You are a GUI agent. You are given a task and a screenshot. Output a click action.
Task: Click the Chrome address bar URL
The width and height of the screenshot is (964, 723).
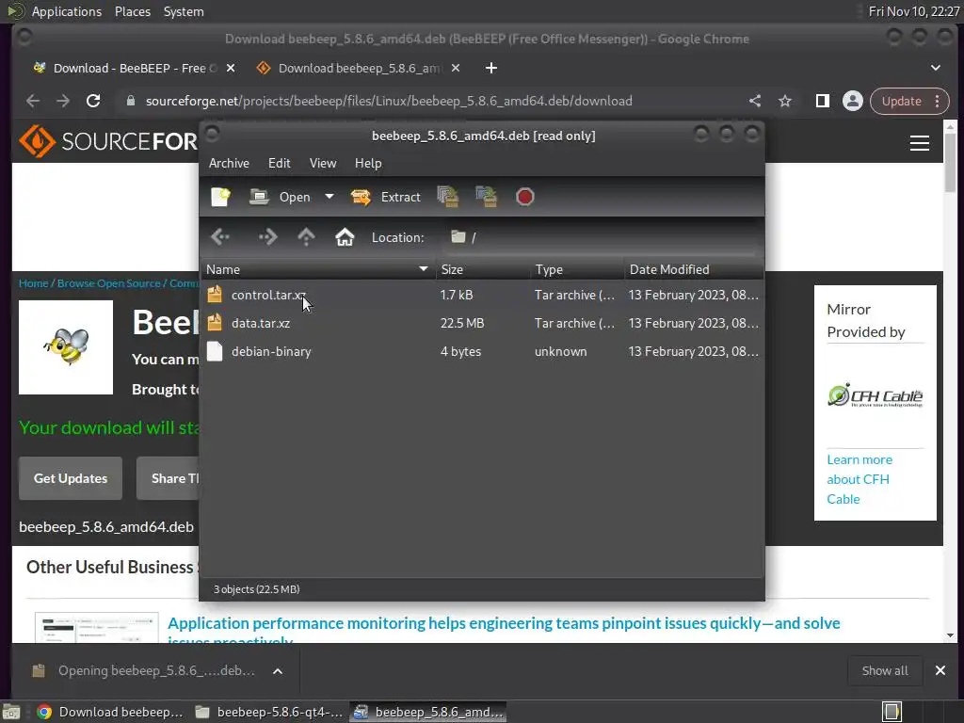click(x=389, y=101)
